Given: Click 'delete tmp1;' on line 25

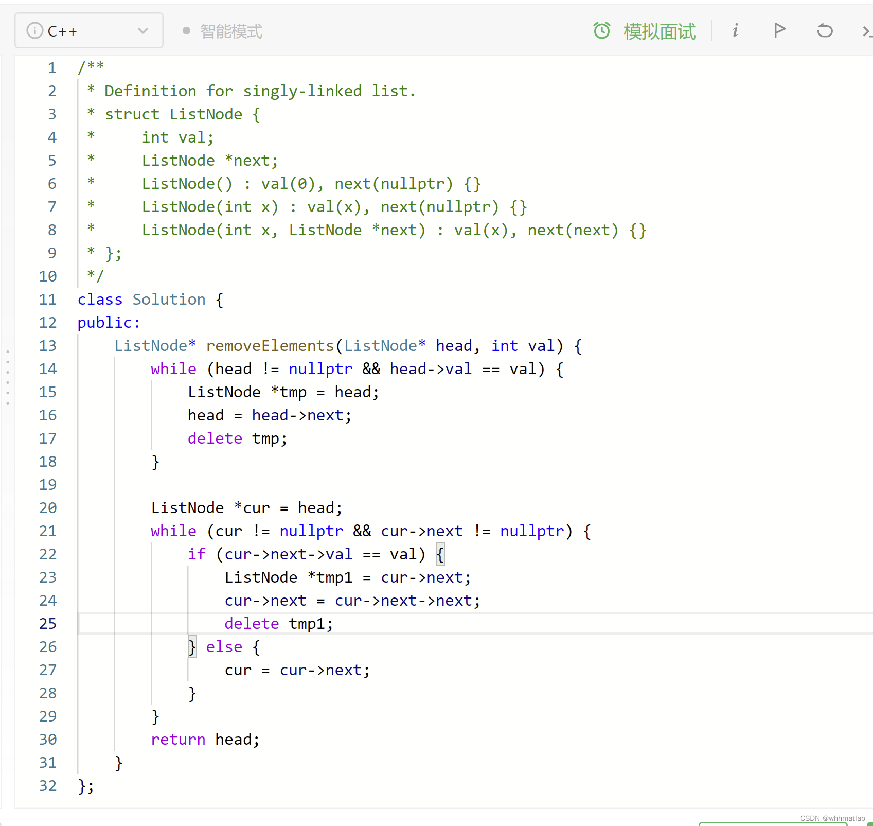Looking at the screenshot, I should (x=279, y=624).
